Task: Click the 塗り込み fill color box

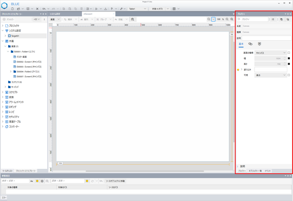Action: click(271, 69)
